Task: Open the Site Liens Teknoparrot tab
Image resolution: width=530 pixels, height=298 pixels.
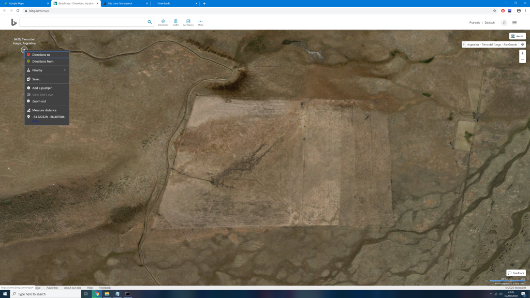Action: tap(125, 4)
